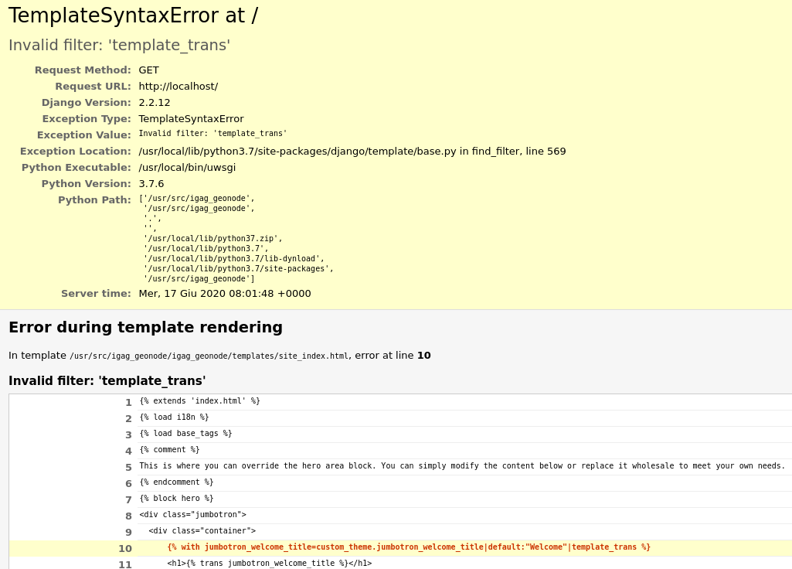Click code line 5 about overriding the hero area

462,465
